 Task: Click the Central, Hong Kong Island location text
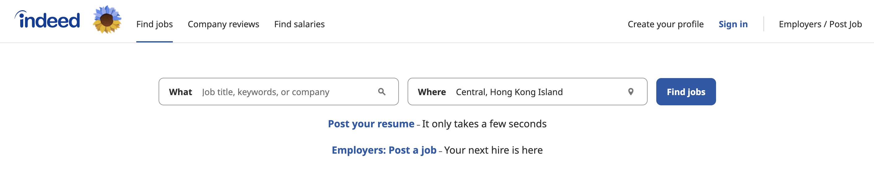pyautogui.click(x=509, y=92)
